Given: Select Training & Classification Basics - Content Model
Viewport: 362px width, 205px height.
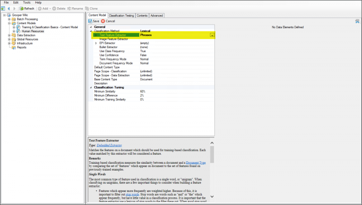Looking at the screenshot, I should pos(50,27).
